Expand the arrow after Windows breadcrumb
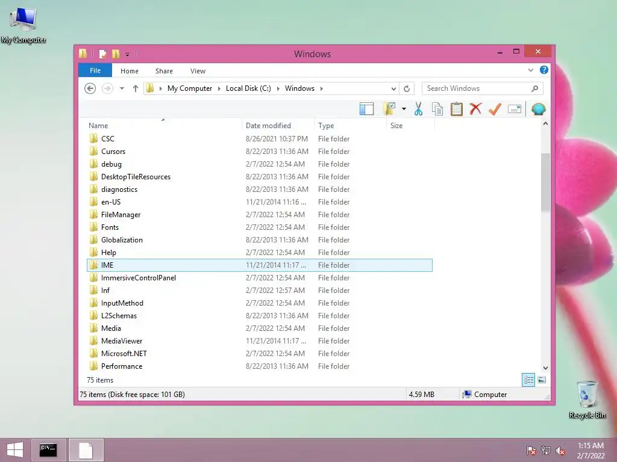This screenshot has width=617, height=462. point(322,88)
